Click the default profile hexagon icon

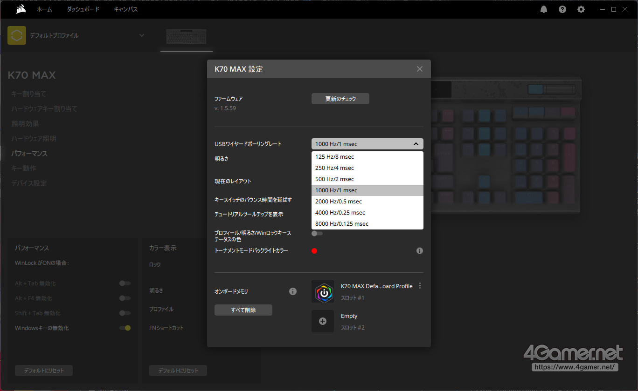(x=17, y=35)
